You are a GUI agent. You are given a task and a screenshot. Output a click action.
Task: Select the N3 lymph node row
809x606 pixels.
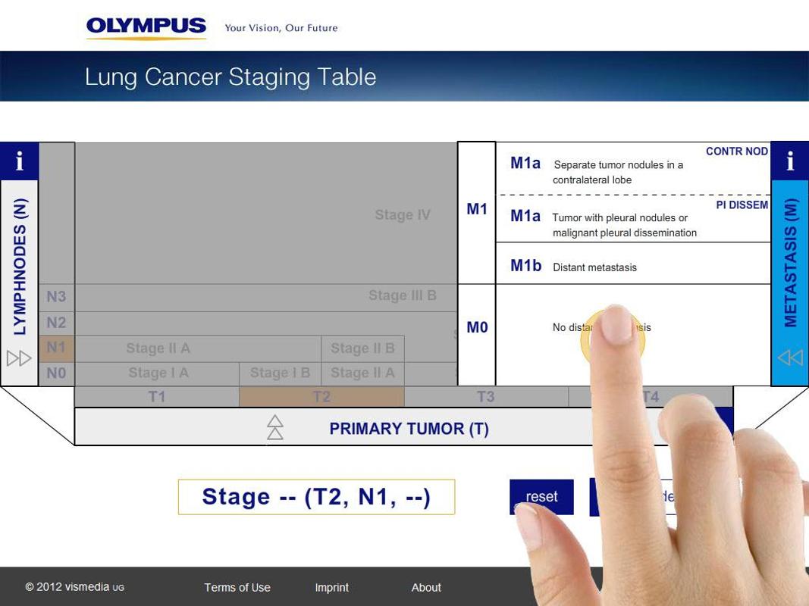[x=55, y=296]
